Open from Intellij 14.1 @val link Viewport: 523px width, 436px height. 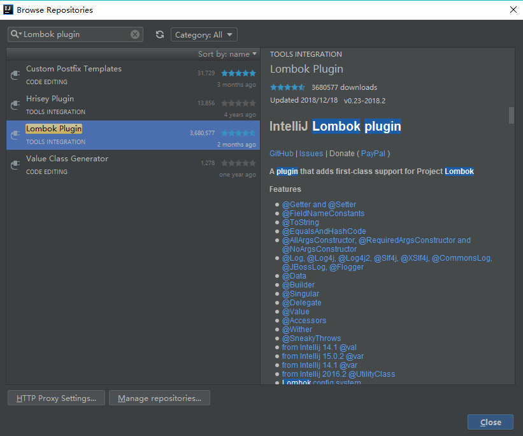coord(319,347)
